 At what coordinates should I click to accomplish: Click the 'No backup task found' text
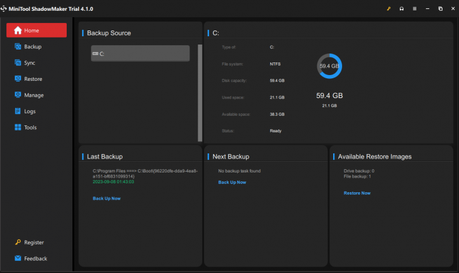[240, 171]
